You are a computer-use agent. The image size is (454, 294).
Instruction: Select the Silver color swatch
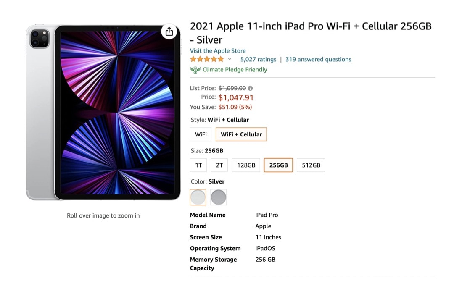198,197
